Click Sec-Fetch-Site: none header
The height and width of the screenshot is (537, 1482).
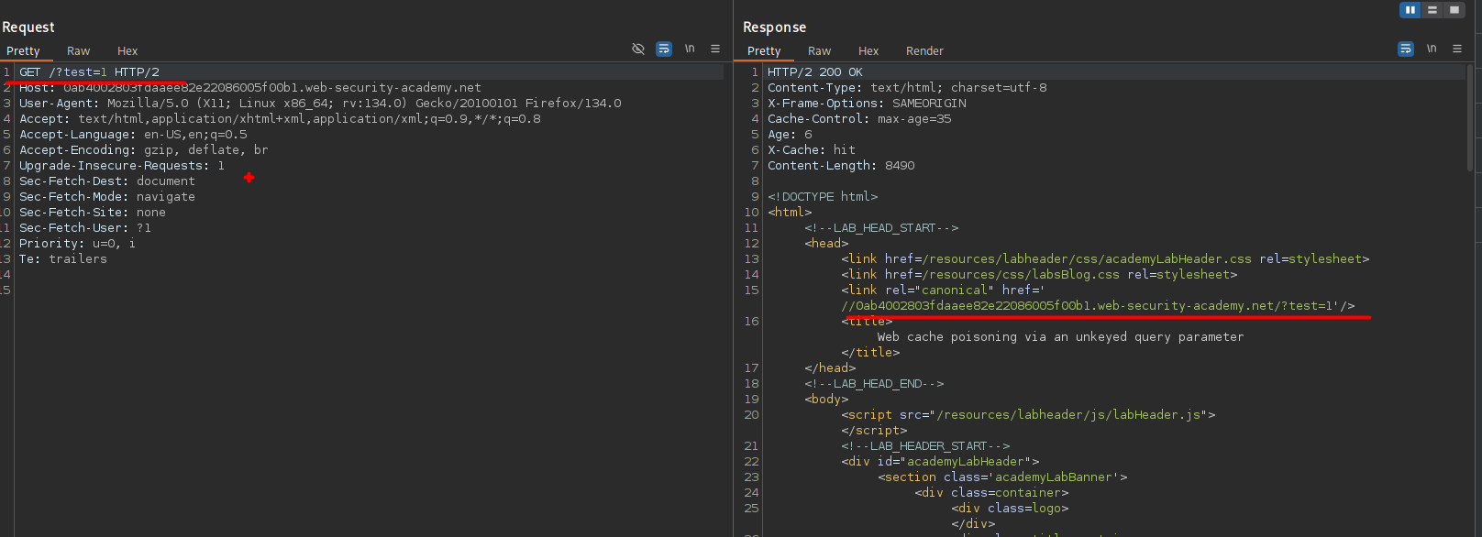pos(93,213)
